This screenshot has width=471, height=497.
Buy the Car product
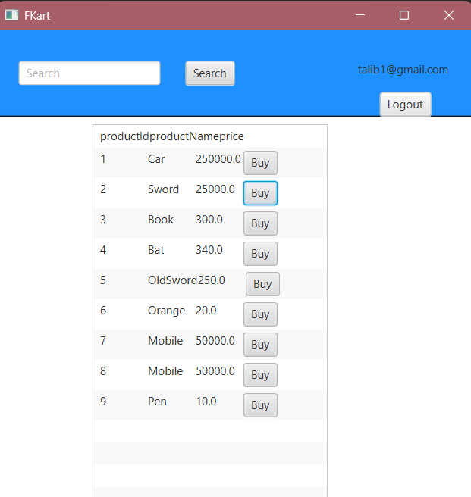point(260,163)
